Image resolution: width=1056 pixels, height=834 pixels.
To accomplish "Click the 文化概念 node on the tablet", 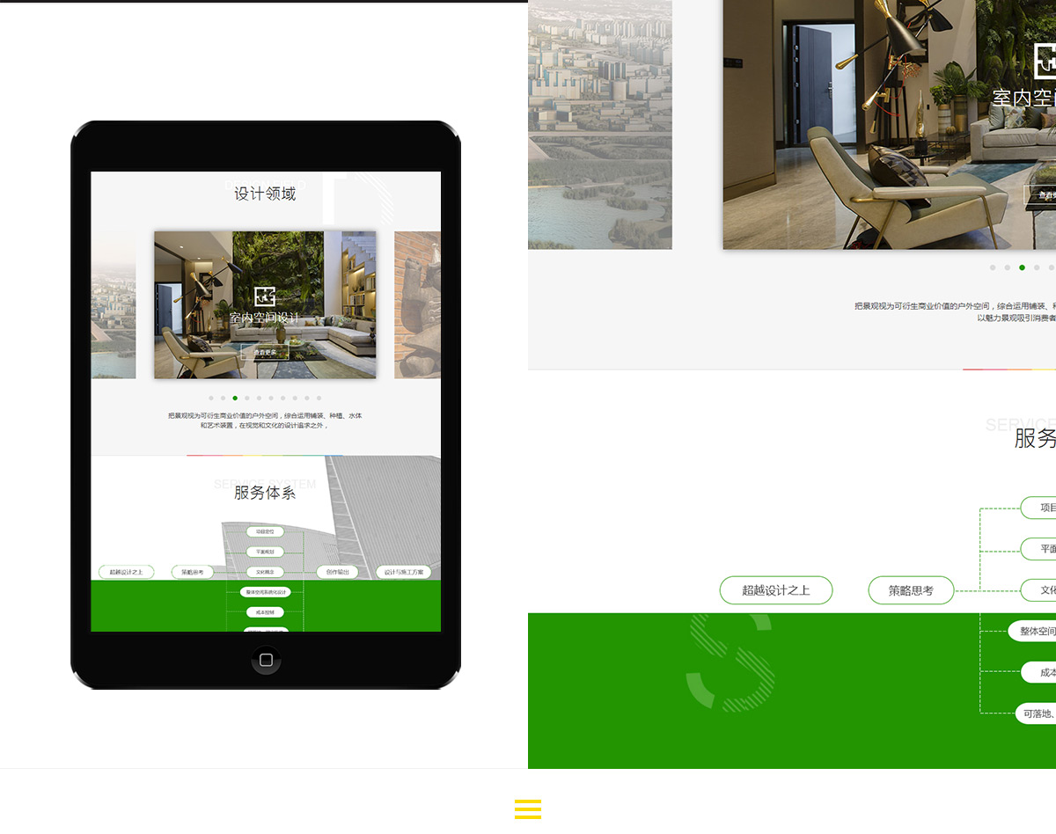I will (x=265, y=572).
